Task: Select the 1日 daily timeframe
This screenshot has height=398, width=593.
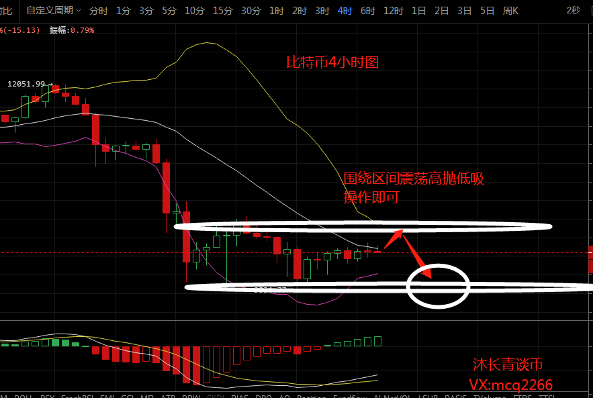Action: [418, 11]
